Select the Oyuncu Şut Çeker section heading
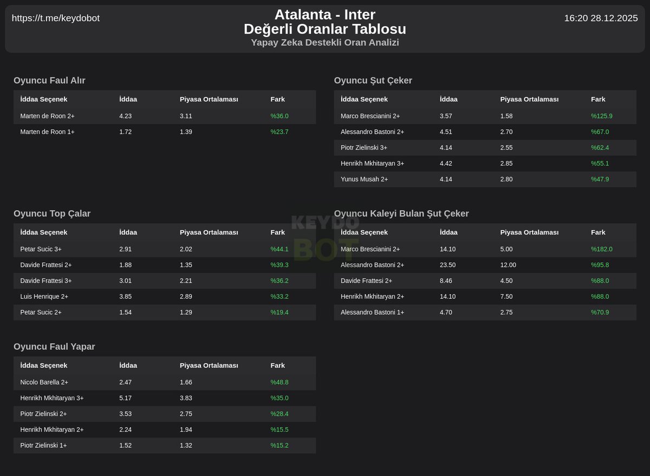650x476 pixels. (373, 81)
